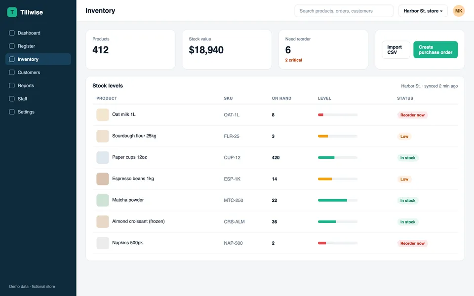
Task: Click SKU cell CRS-ALM
Action: tap(234, 222)
